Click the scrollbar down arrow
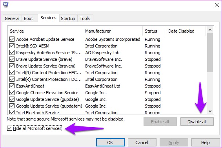 coord(210,111)
